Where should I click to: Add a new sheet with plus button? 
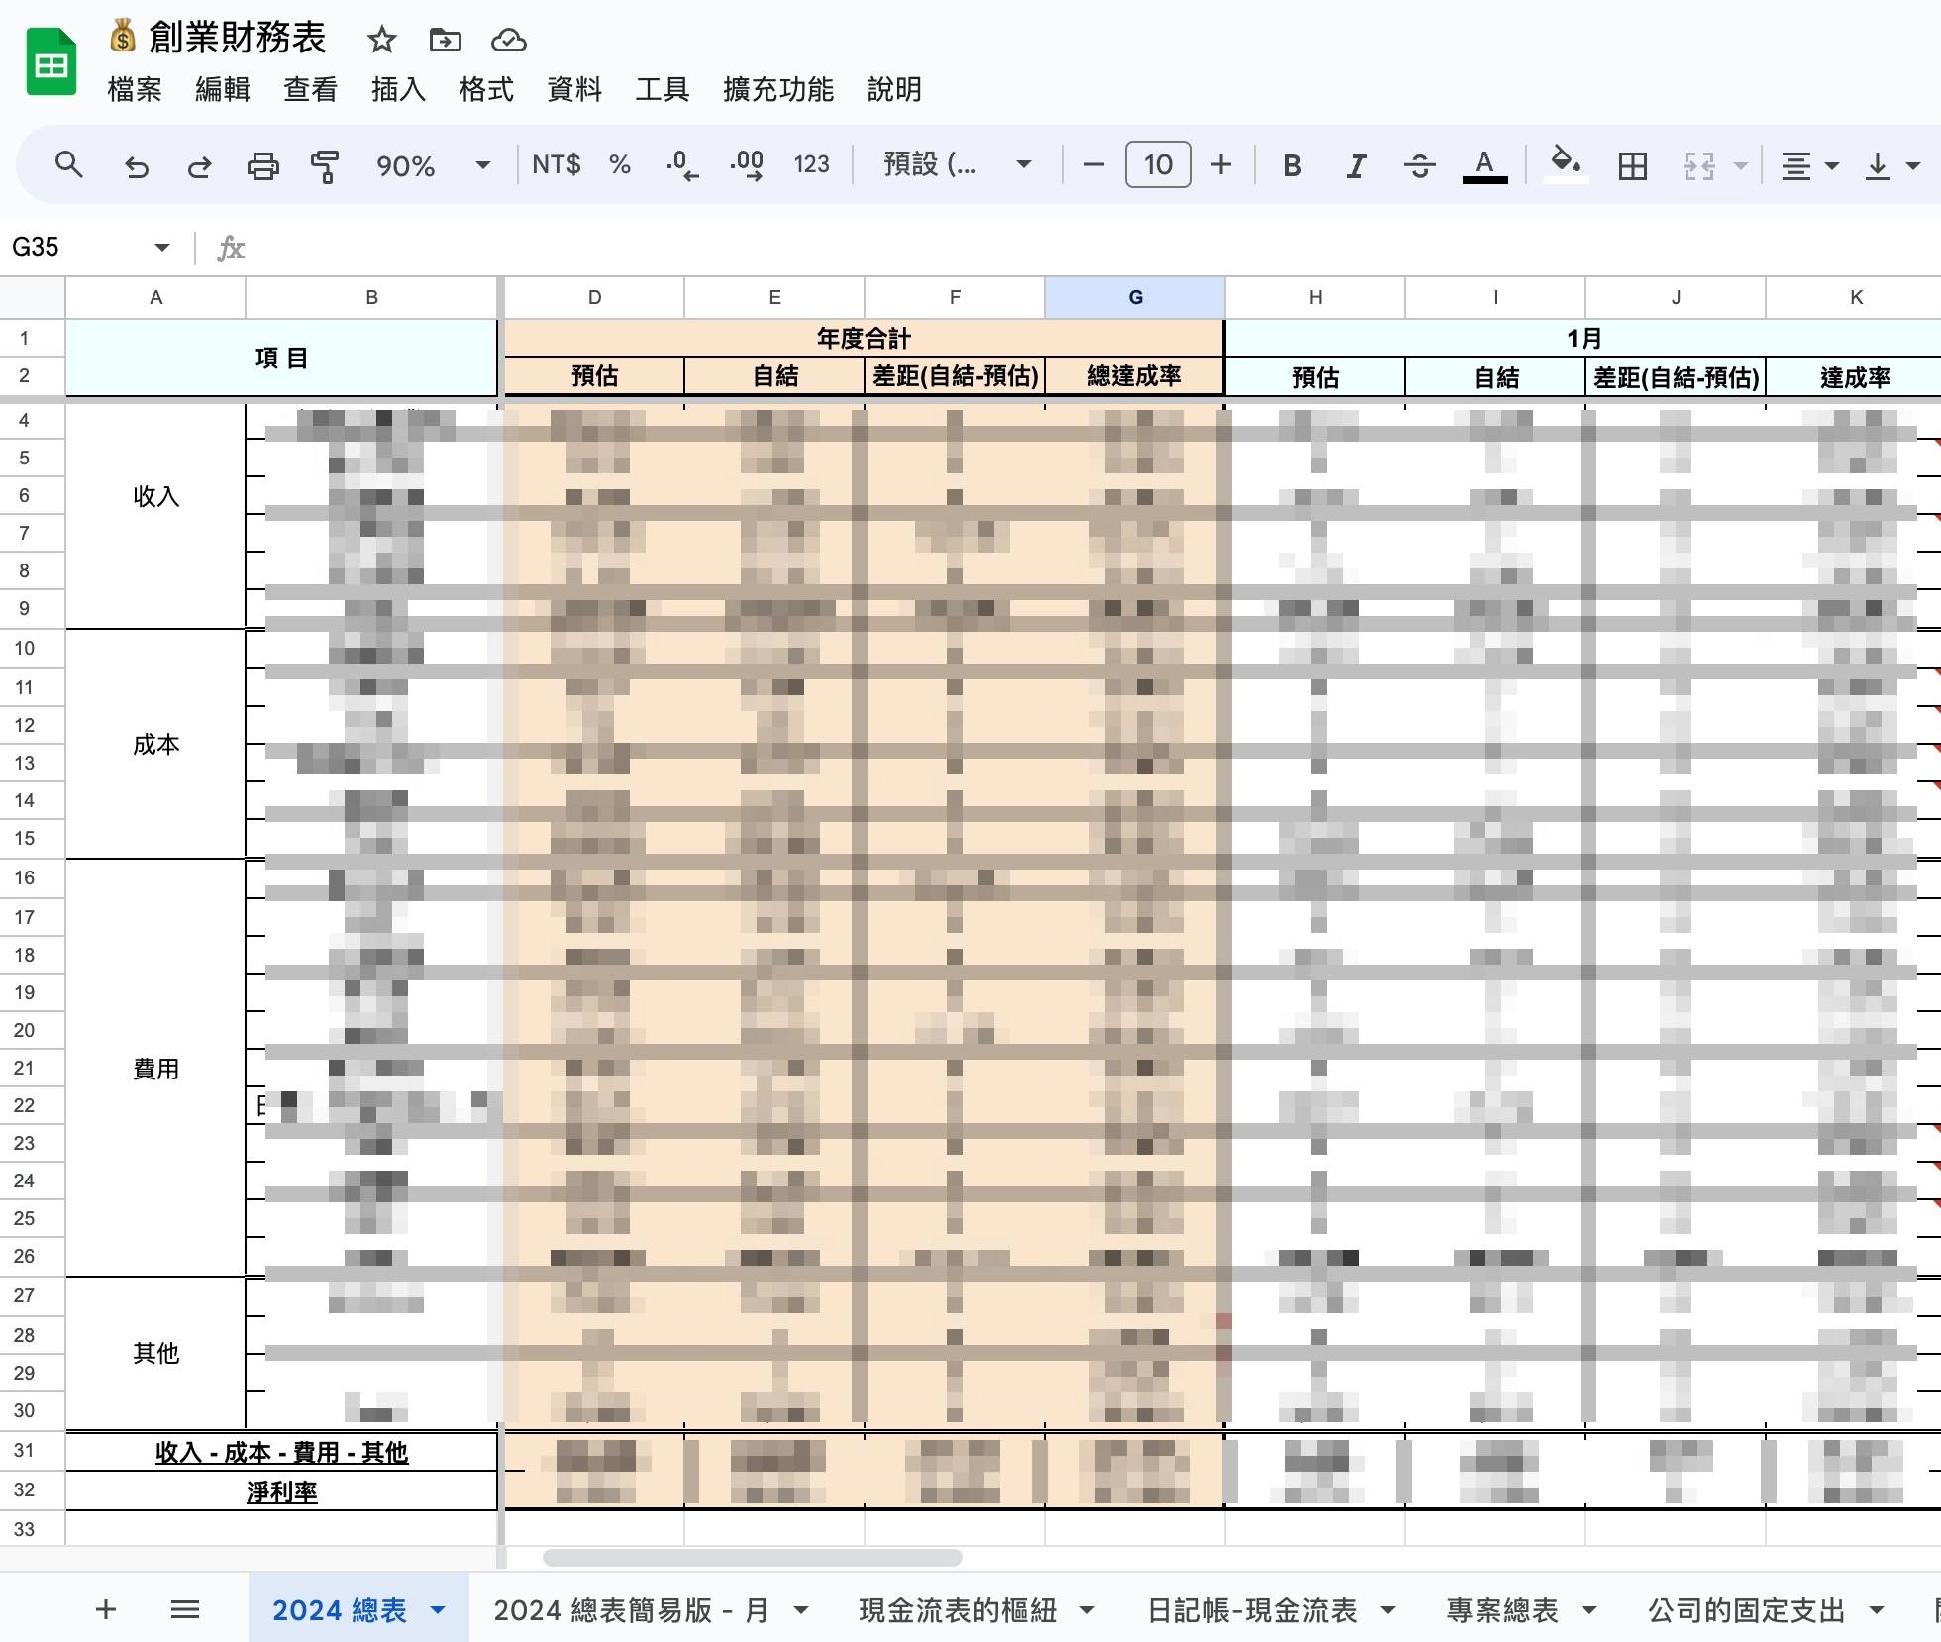tap(106, 1609)
